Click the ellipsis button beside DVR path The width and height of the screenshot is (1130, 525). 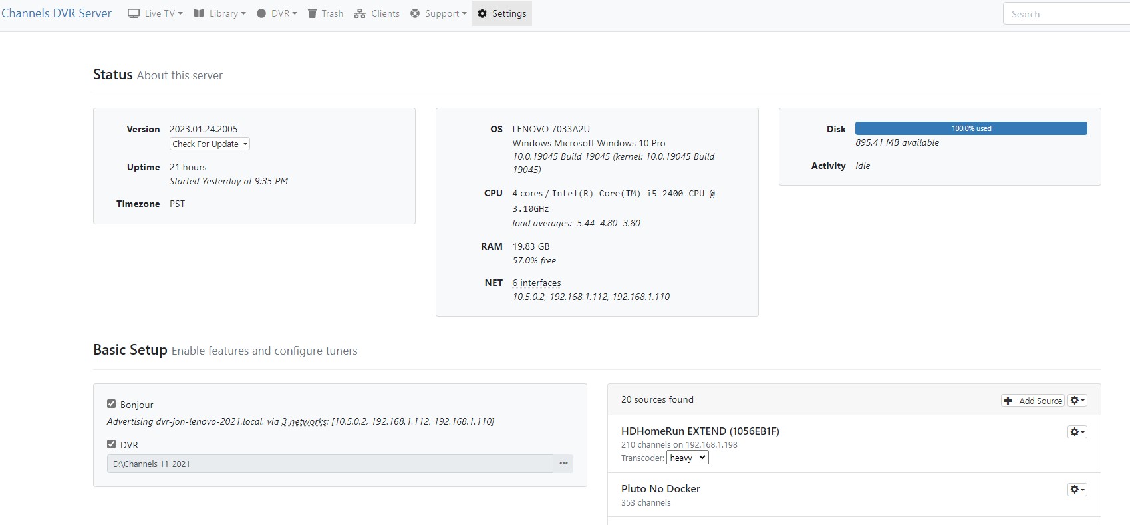point(563,464)
